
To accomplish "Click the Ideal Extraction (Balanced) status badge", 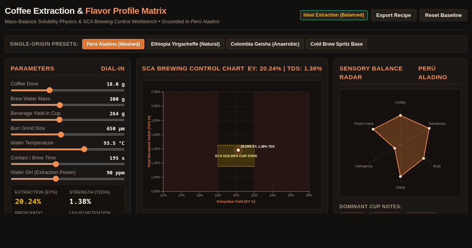I will coord(334,15).
